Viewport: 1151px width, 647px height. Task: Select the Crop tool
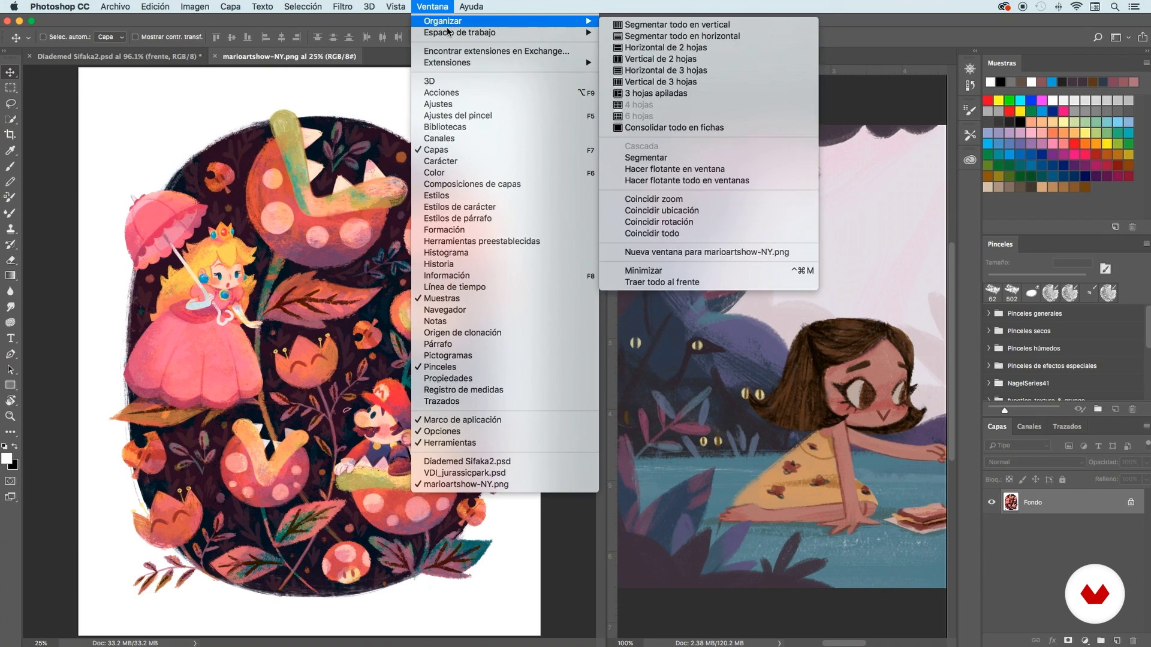[10, 135]
